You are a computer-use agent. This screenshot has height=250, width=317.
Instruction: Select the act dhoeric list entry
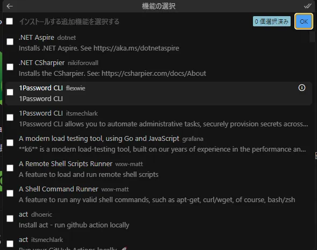click(x=159, y=219)
